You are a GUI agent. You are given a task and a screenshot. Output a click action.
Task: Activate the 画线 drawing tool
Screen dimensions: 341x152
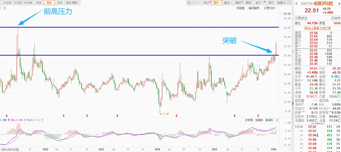pos(248,3)
